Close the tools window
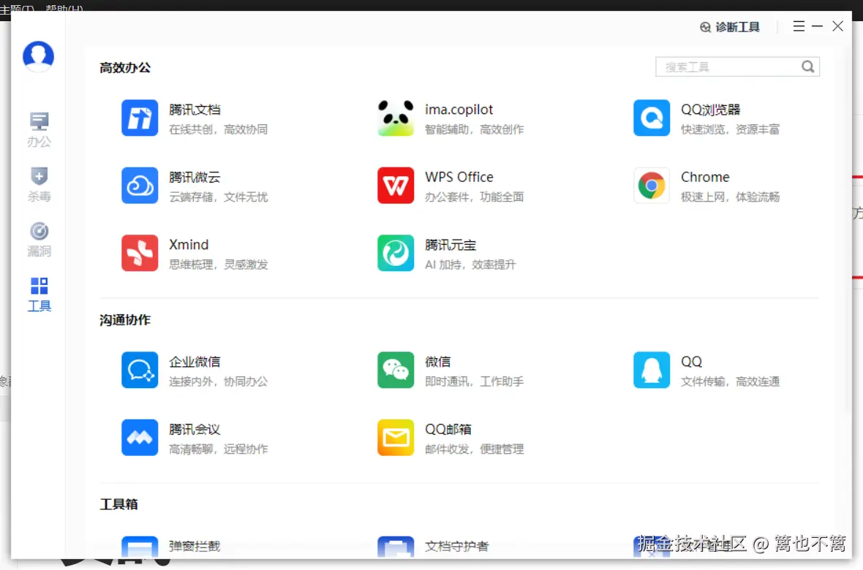This screenshot has height=570, width=863. [837, 26]
